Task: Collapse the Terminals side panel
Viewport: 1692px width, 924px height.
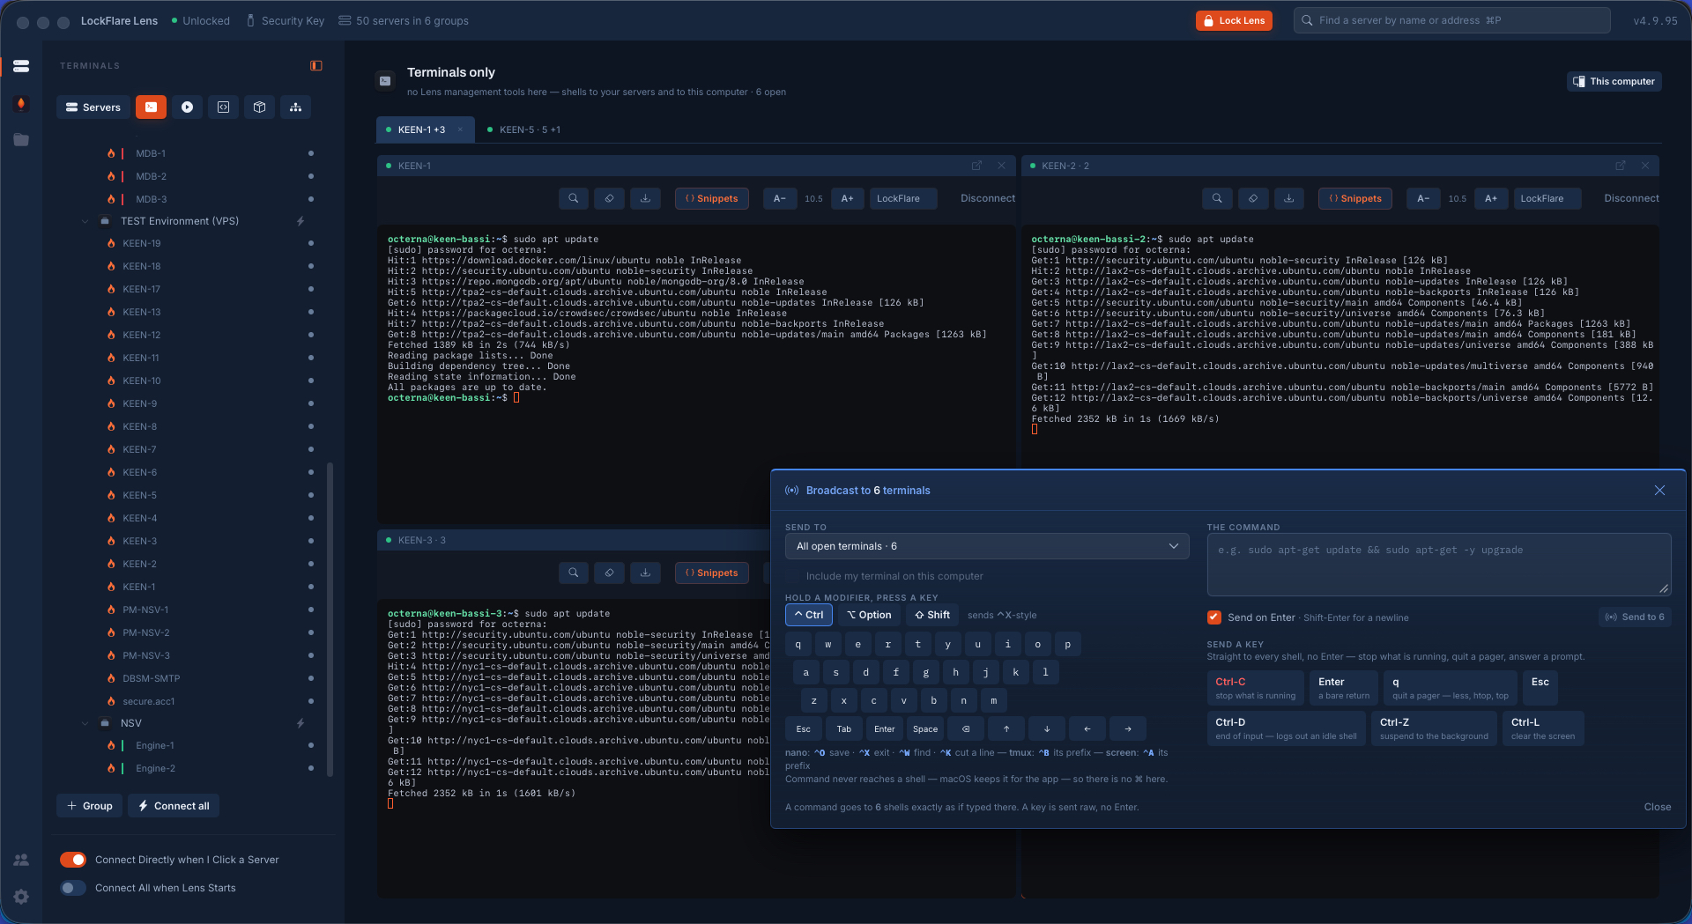Action: click(x=316, y=66)
